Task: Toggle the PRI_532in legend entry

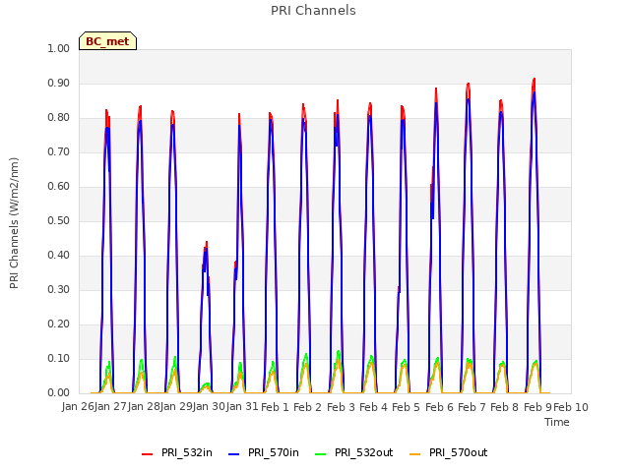Action: pos(177,452)
